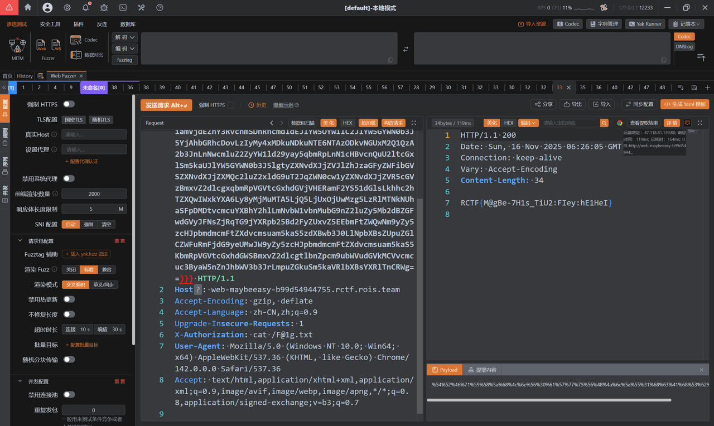The width and height of the screenshot is (714, 426).
Task: Switch to the History tab
Action: tap(25, 76)
